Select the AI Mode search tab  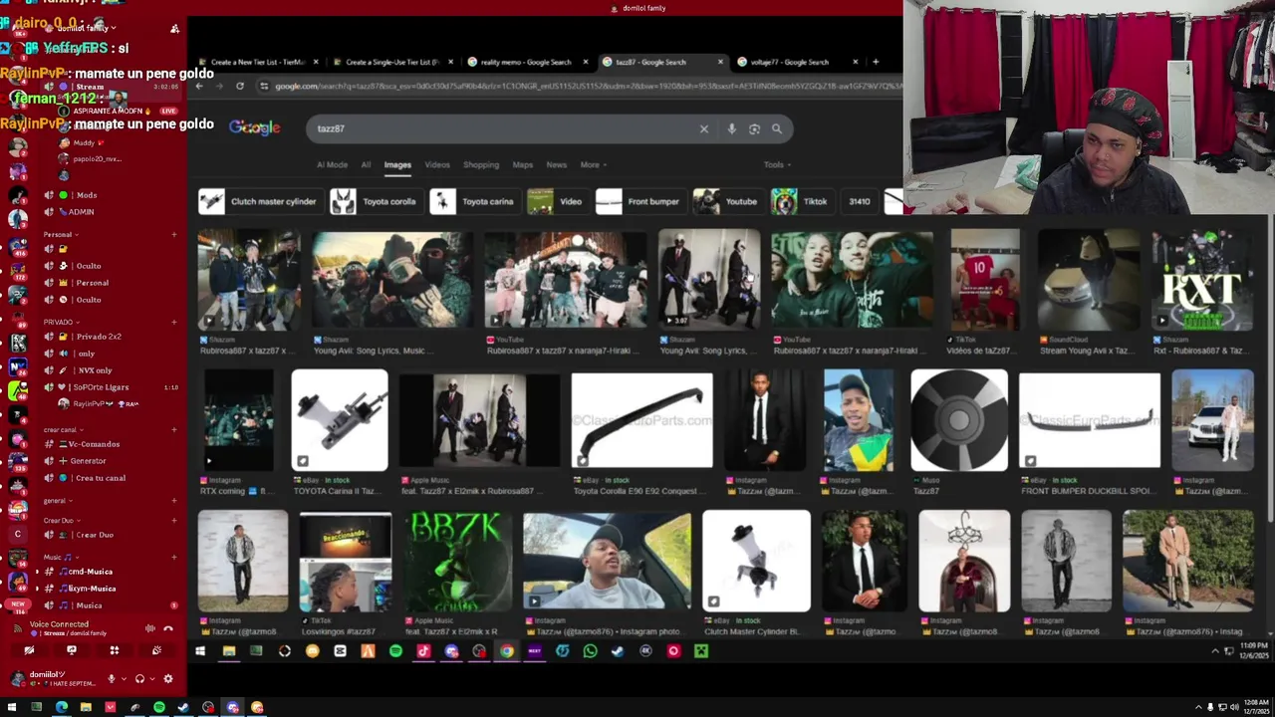332,165
